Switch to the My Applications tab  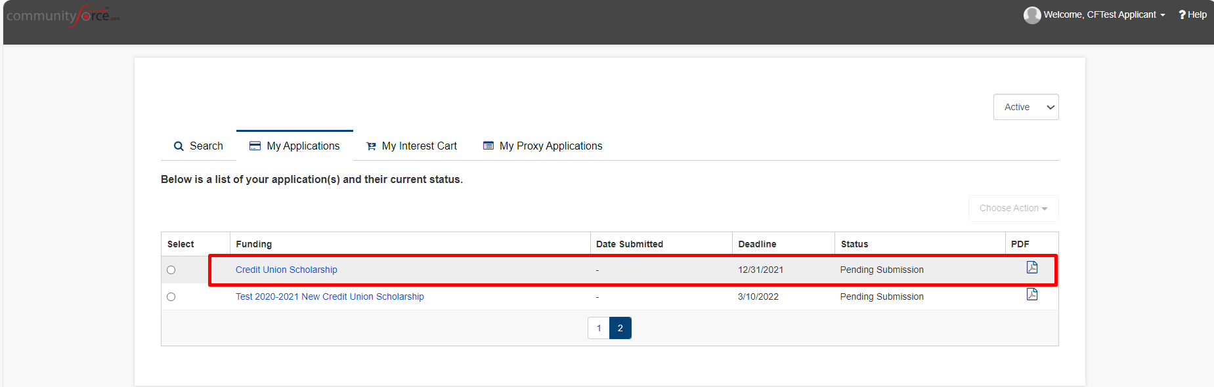[295, 146]
